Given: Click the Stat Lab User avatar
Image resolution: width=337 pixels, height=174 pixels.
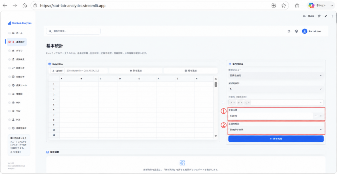Looking at the screenshot, I should click(304, 31).
